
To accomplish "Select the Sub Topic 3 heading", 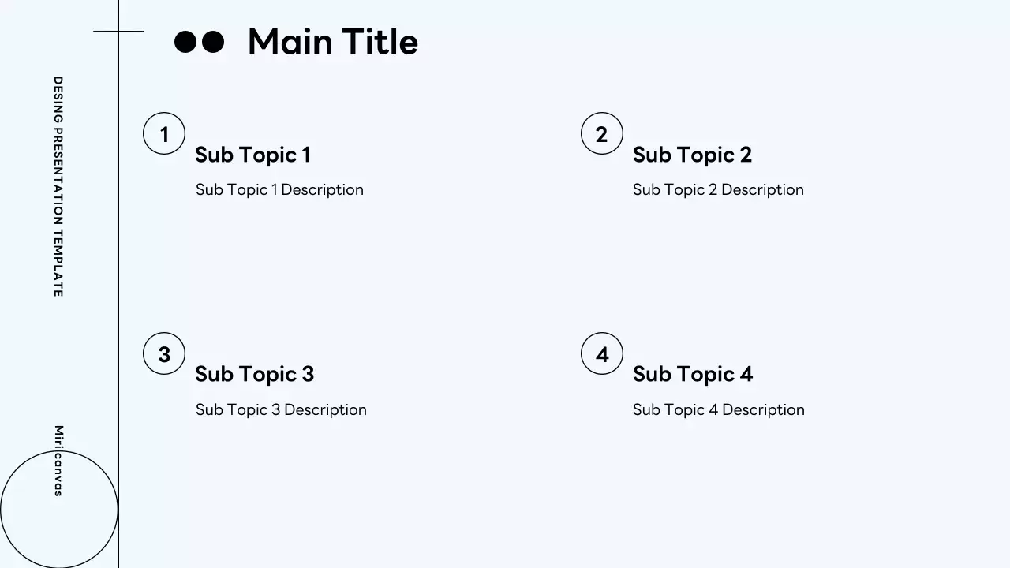I will pyautogui.click(x=254, y=374).
